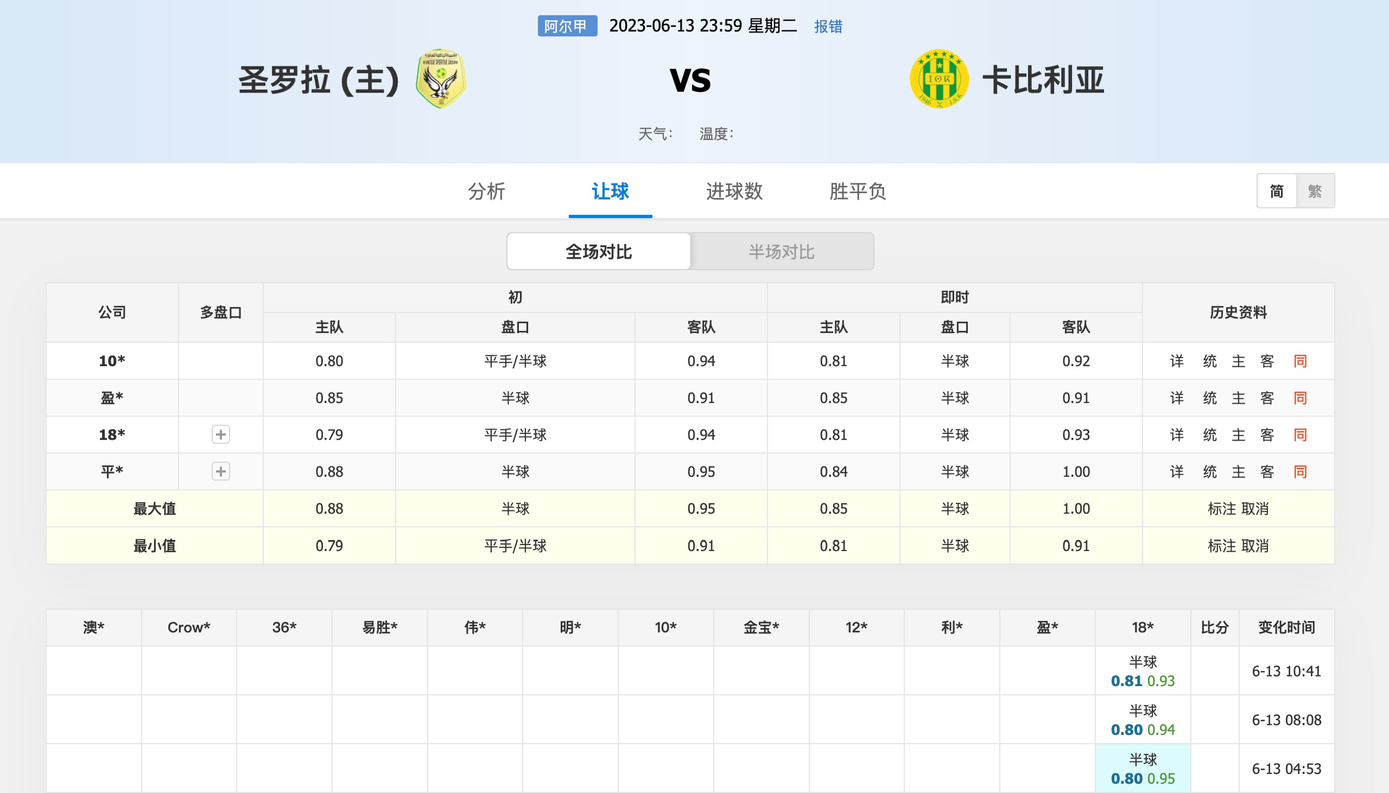
Task: Select the 全场对比 full-time comparison
Action: [x=599, y=252]
